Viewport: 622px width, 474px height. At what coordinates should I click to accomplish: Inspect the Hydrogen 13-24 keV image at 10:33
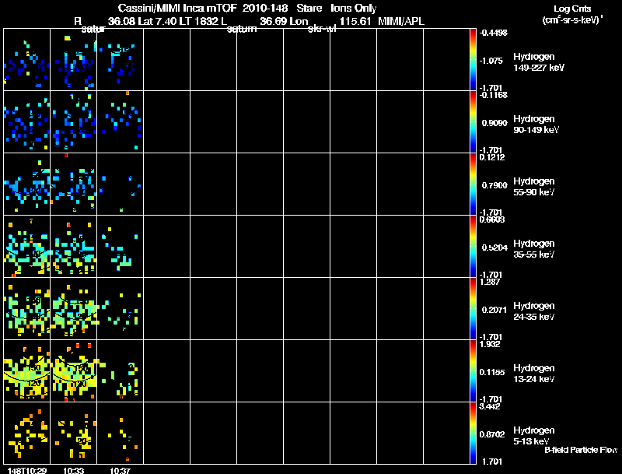click(x=73, y=371)
